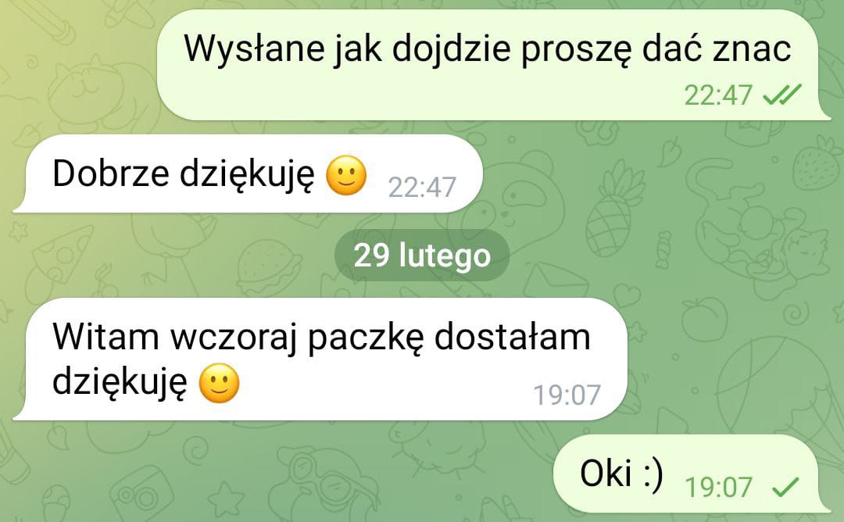The width and height of the screenshot is (844, 522).
Task: Tap the smiley emoji after Dobrze dziękuję
Action: [347, 175]
